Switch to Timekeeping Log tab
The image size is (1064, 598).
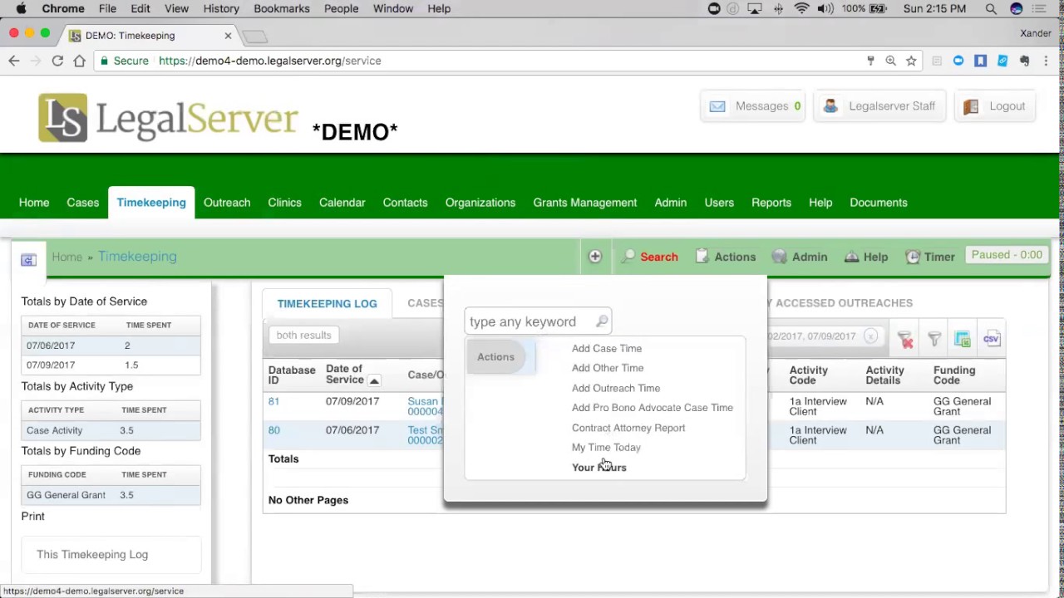(327, 304)
